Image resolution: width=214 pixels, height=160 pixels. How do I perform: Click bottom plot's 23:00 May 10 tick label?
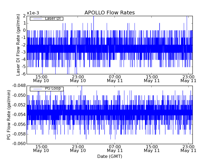point(78,148)
